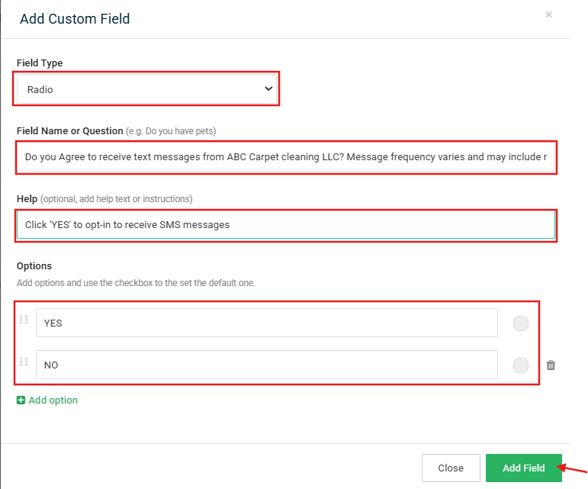588x489 pixels.
Task: Edit the YES option text box
Action: click(267, 323)
